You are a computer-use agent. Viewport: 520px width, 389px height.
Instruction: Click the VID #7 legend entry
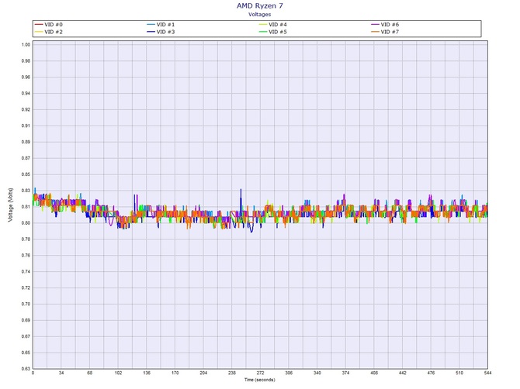(385, 32)
